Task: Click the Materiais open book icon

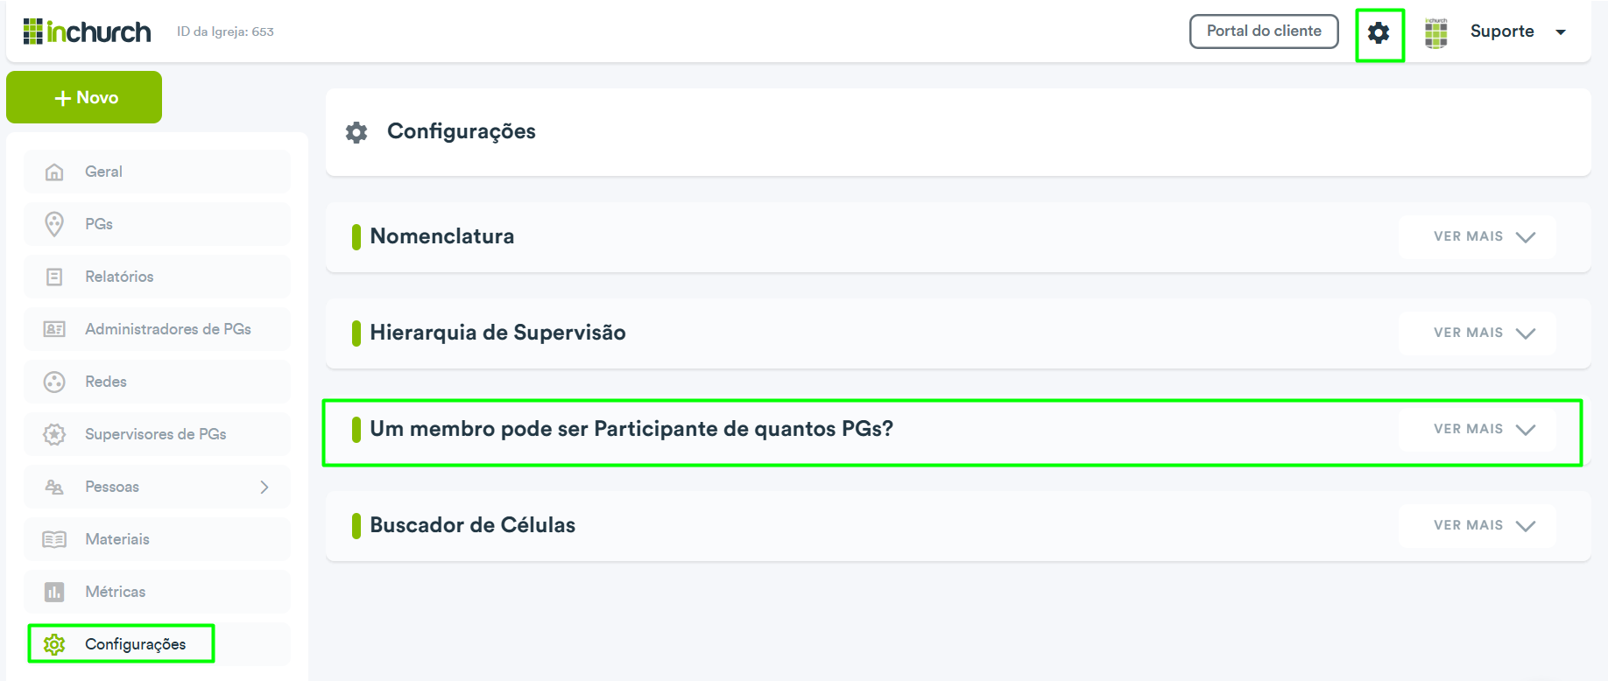Action: coord(54,539)
